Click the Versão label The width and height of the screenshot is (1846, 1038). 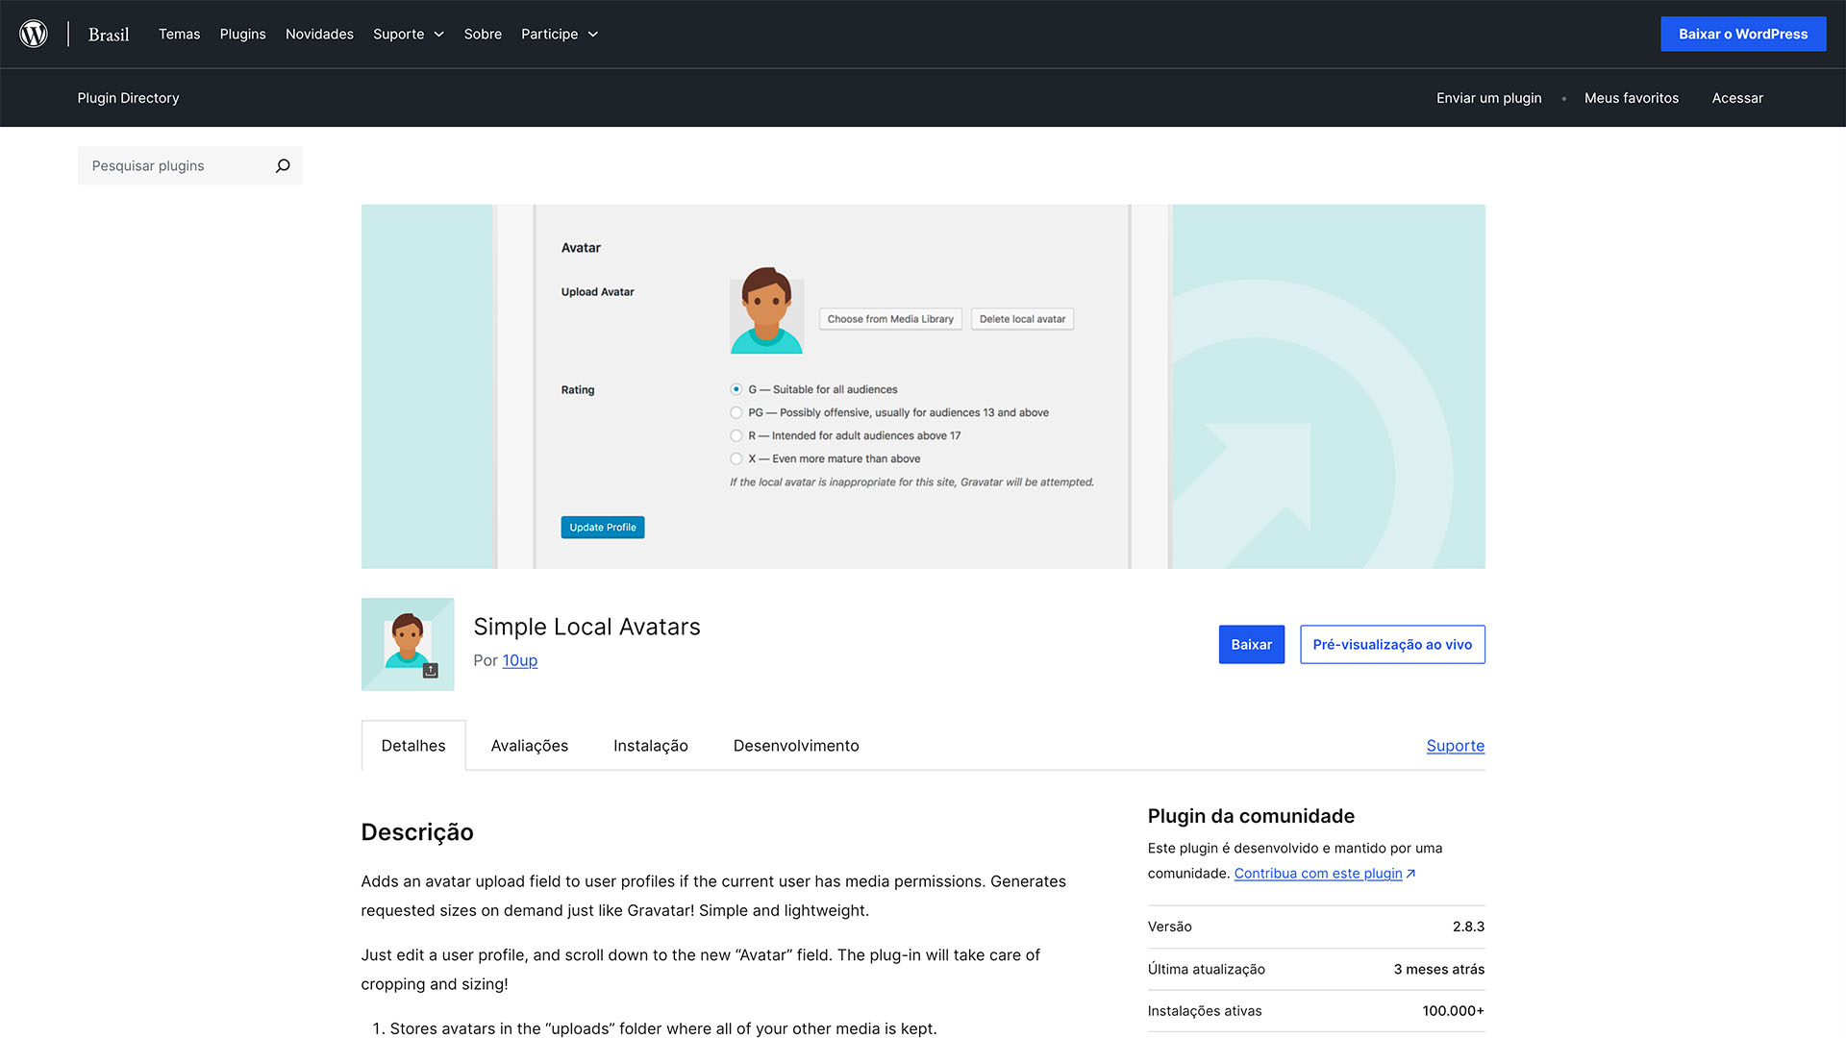tap(1169, 927)
